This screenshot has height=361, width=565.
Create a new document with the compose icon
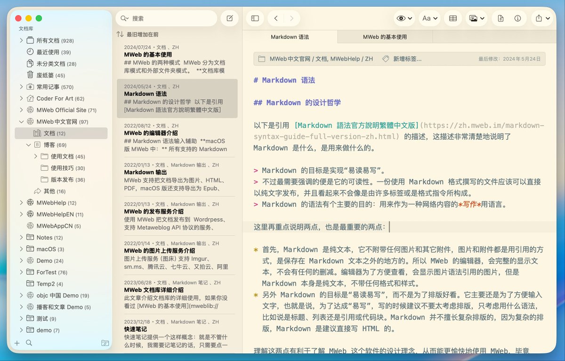coord(229,18)
